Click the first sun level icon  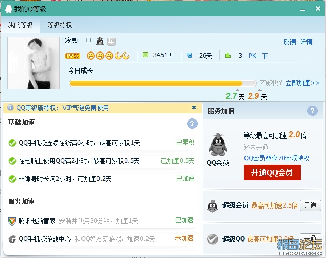tap(91, 56)
